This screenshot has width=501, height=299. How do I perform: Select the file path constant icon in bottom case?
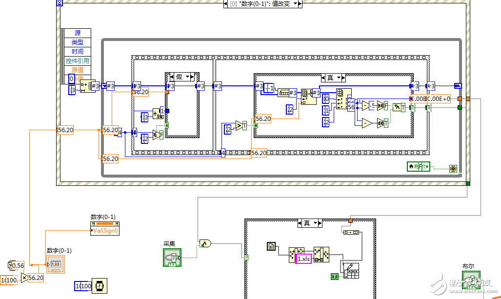271,246
